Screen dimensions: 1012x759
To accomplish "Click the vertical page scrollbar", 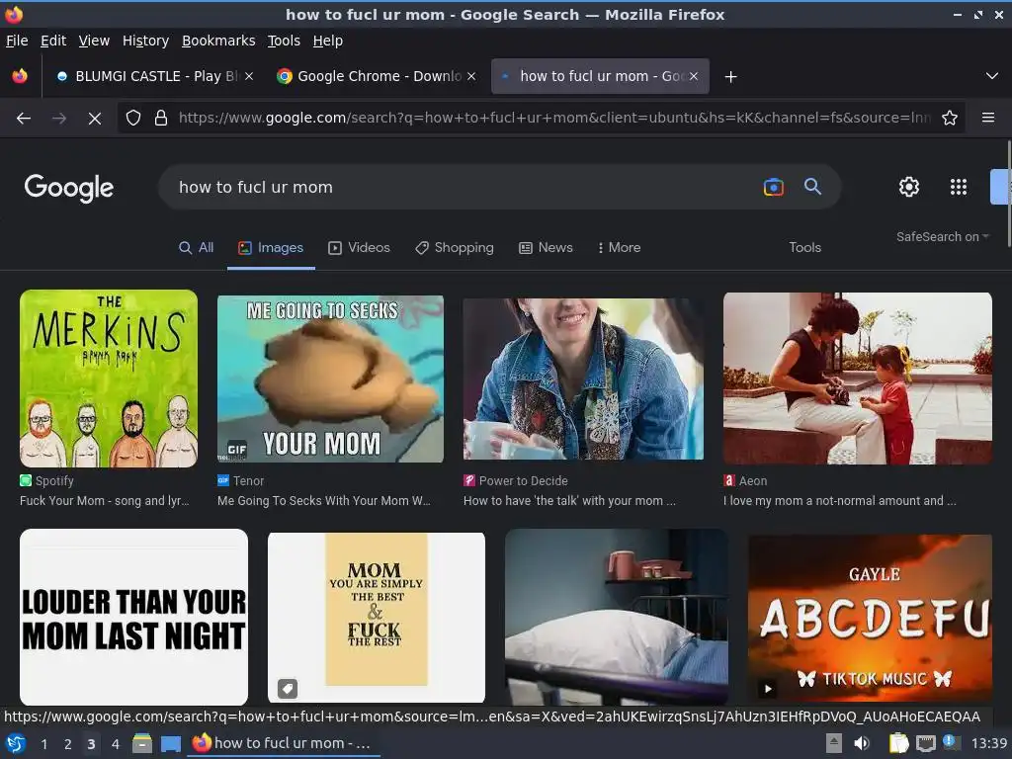I will [1008, 194].
